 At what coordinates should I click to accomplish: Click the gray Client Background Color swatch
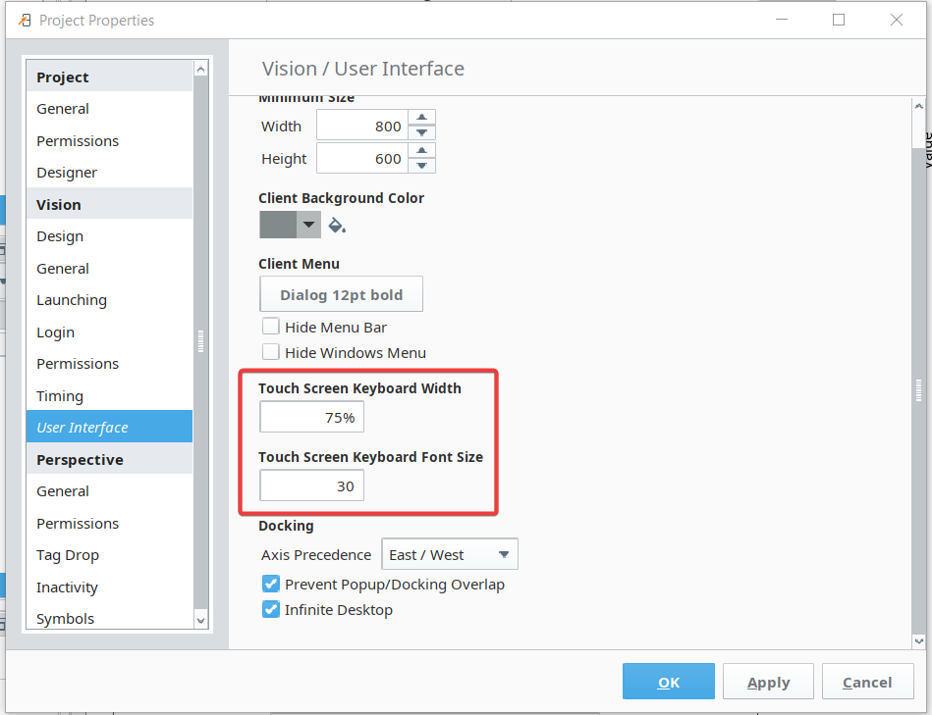pos(278,225)
